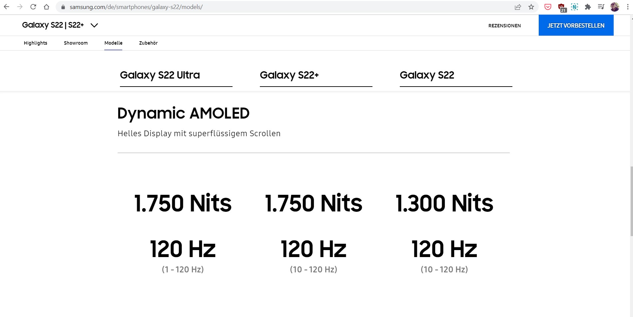Click the browser profile avatar

(615, 7)
